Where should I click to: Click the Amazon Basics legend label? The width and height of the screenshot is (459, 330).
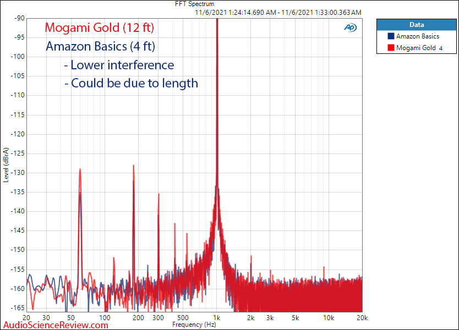[418, 36]
